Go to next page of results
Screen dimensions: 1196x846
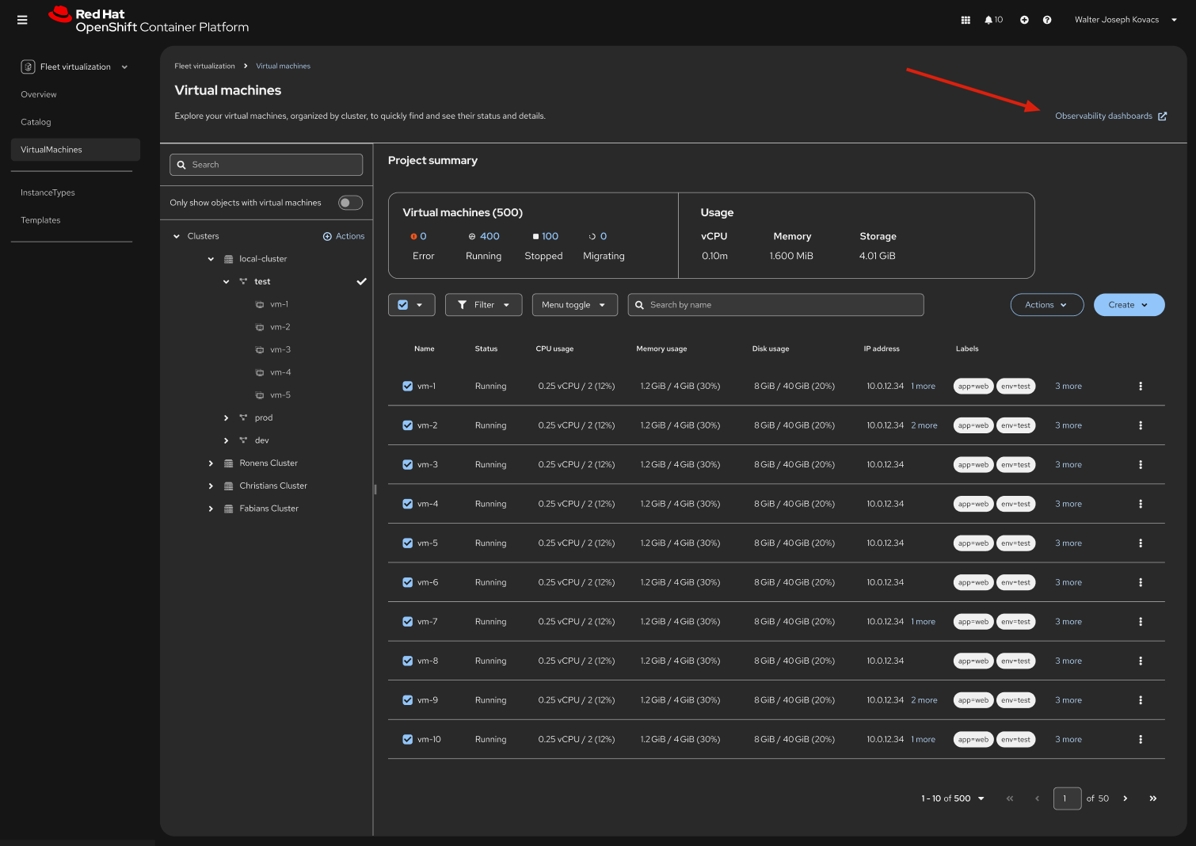click(x=1125, y=798)
